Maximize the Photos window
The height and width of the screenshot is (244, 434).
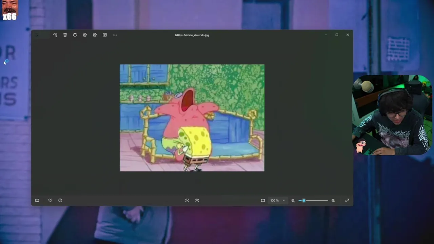(337, 35)
